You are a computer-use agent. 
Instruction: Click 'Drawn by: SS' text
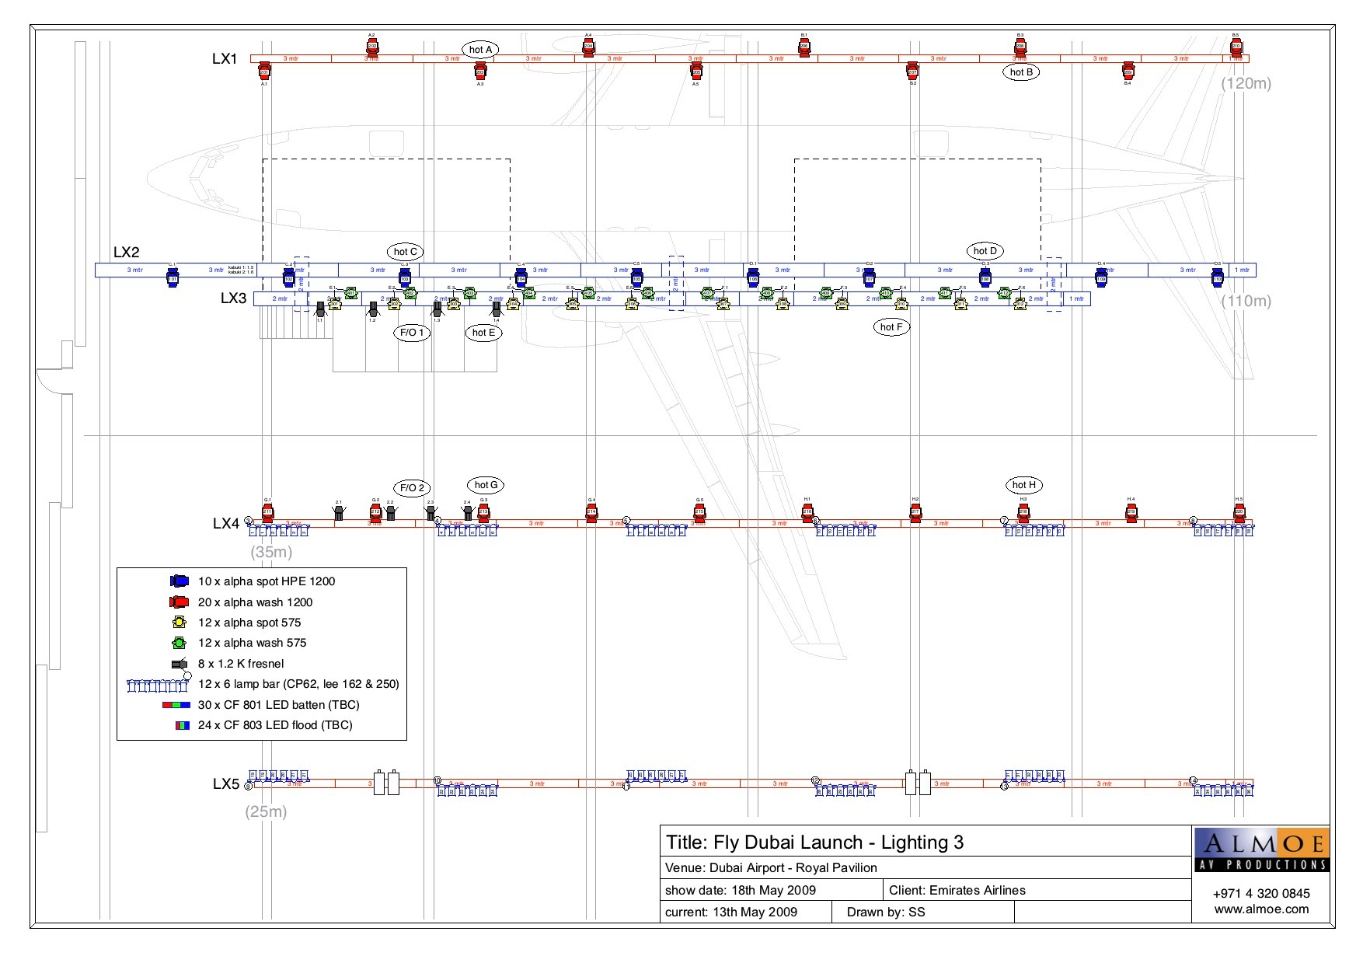coord(886,912)
